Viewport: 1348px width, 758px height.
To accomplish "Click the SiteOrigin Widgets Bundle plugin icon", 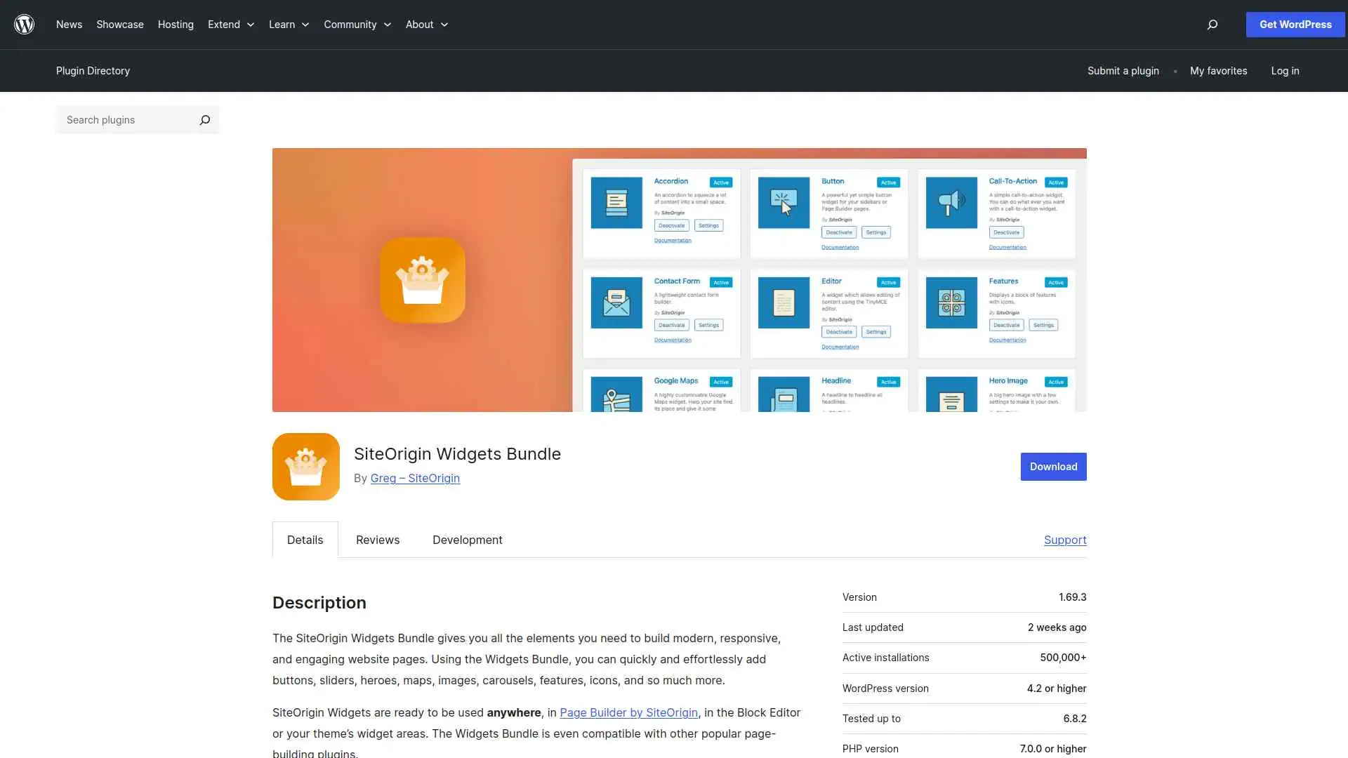I will pyautogui.click(x=305, y=466).
